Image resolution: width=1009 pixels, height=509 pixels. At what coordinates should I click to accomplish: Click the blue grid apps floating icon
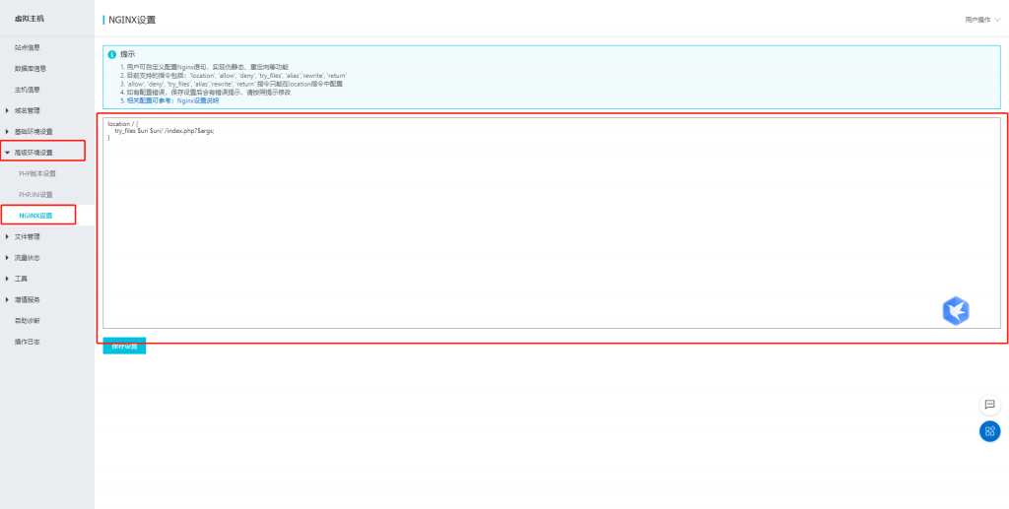(x=989, y=431)
